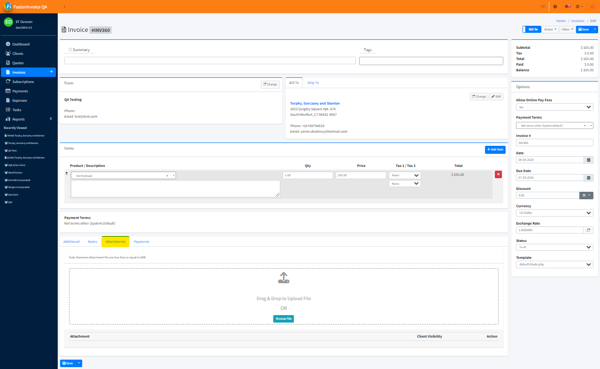The width and height of the screenshot is (600, 369).
Task: Open the help question mark icon
Action: 555,7
